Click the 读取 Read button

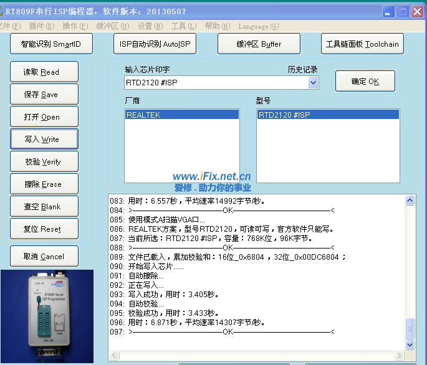pos(44,72)
